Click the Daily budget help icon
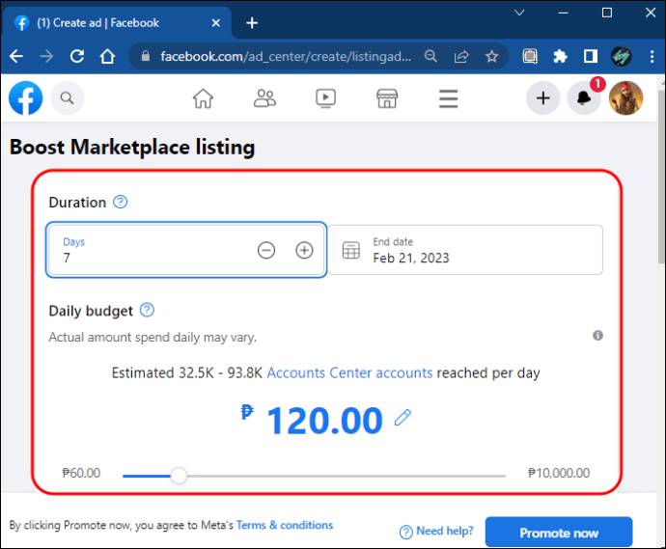 tap(147, 310)
